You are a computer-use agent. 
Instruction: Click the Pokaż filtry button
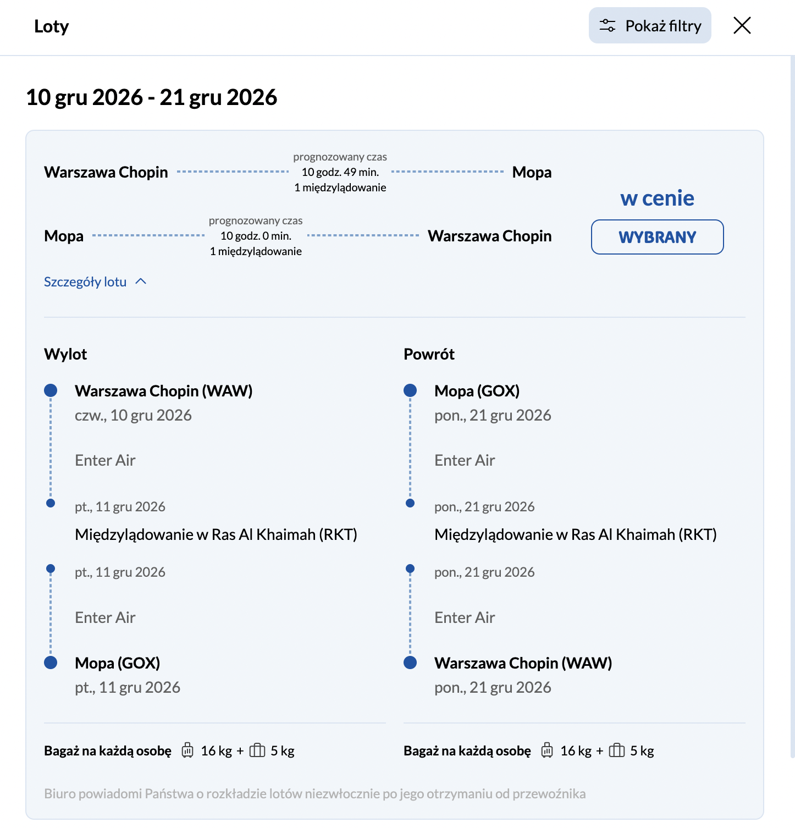[x=650, y=25]
